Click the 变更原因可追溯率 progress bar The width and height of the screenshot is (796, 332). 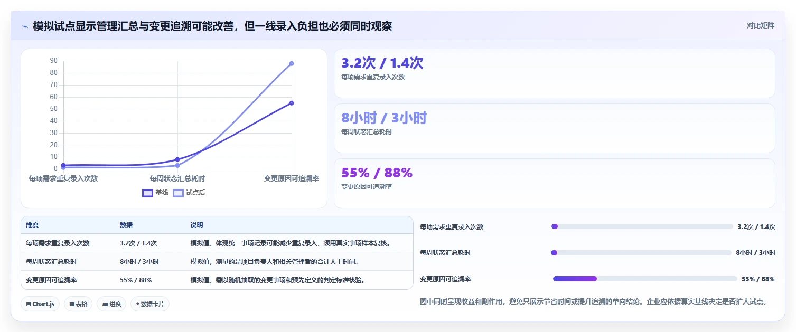tap(644, 279)
